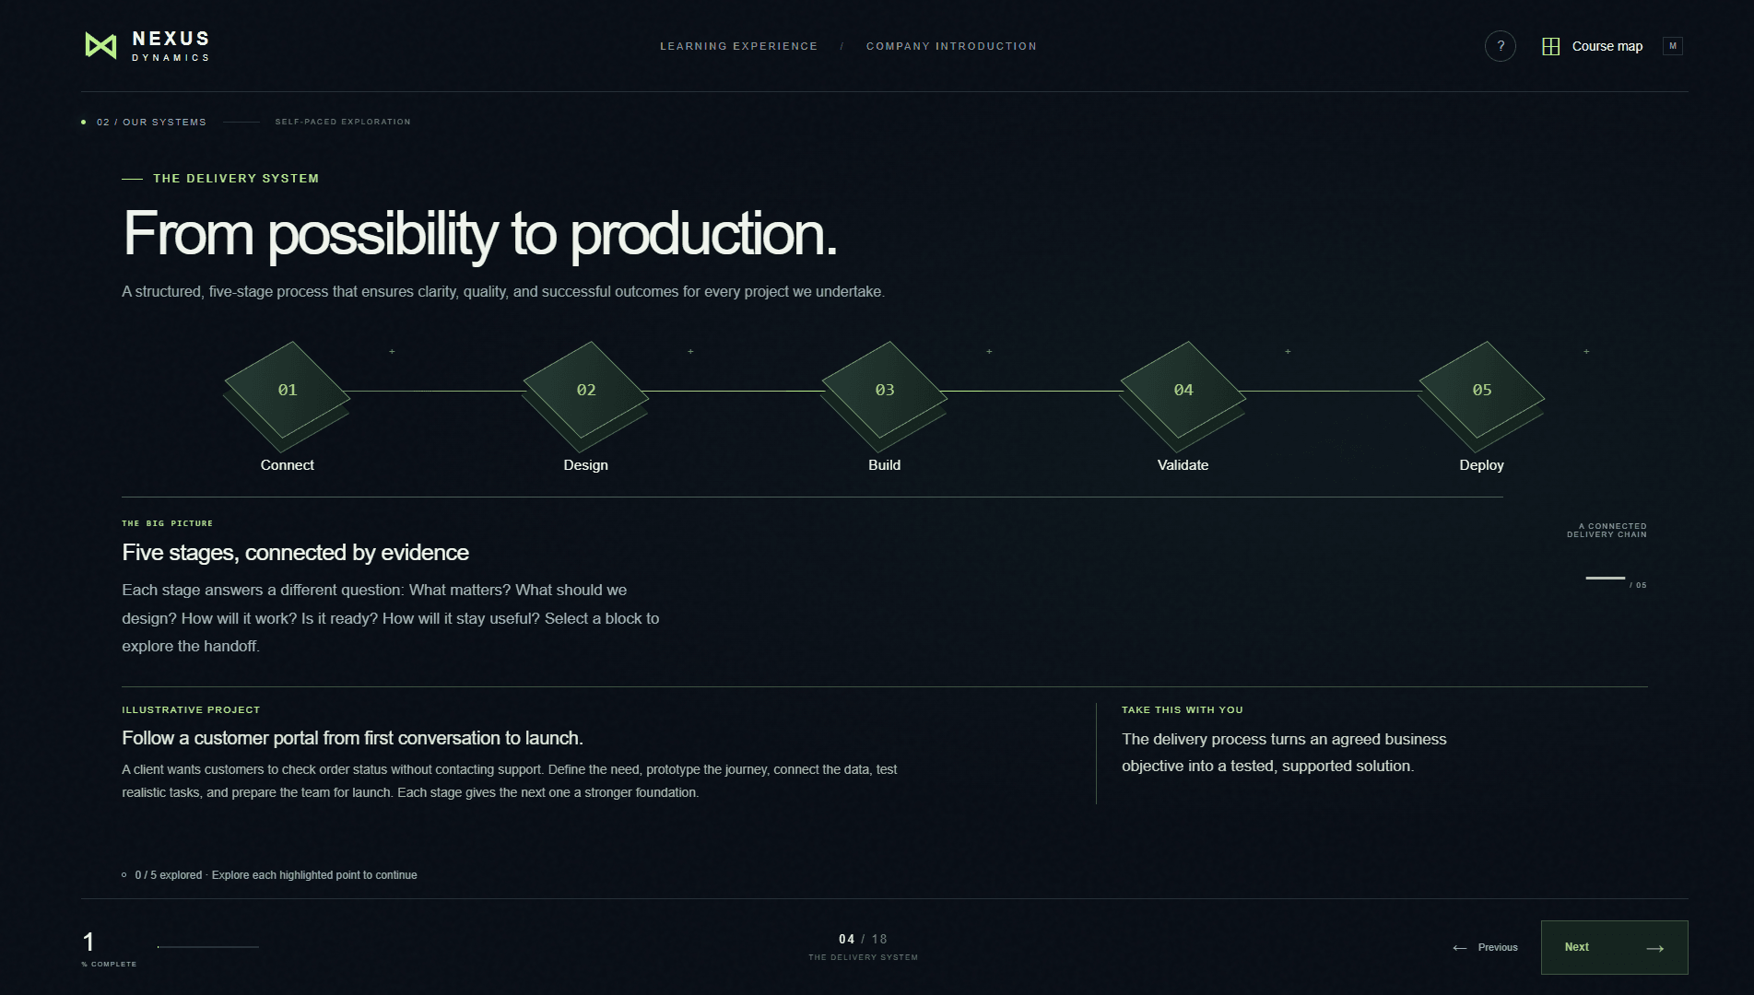Click the Course map label
The image size is (1754, 995).
1607,46
